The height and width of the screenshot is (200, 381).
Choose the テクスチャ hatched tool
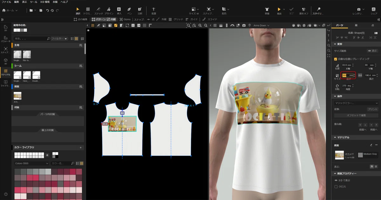tap(88, 10)
